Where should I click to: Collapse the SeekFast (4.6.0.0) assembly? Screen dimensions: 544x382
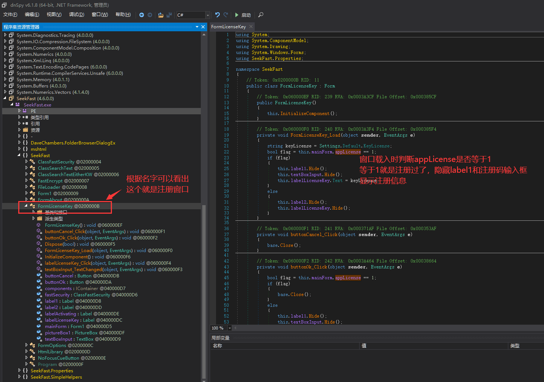click(5, 98)
